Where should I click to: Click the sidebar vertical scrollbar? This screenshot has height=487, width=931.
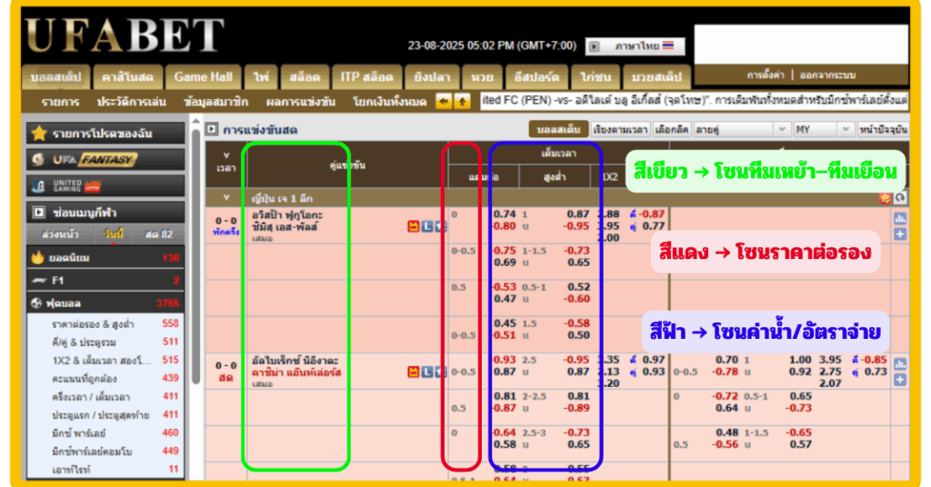click(x=196, y=255)
